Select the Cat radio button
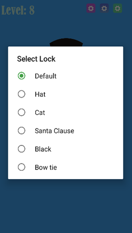 pos(22,112)
